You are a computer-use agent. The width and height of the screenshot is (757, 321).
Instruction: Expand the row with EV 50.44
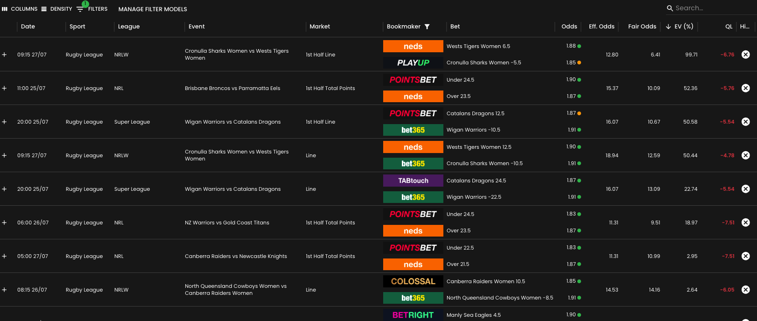click(x=4, y=155)
